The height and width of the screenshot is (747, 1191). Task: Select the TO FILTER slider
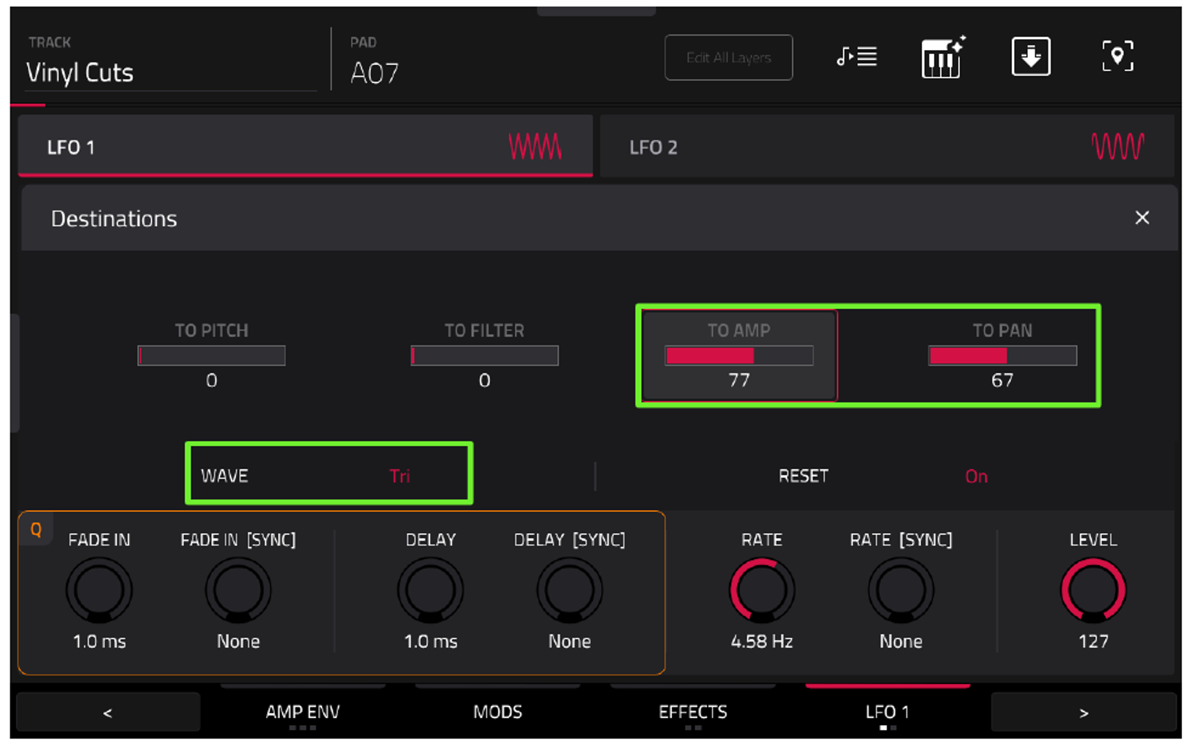tap(484, 356)
